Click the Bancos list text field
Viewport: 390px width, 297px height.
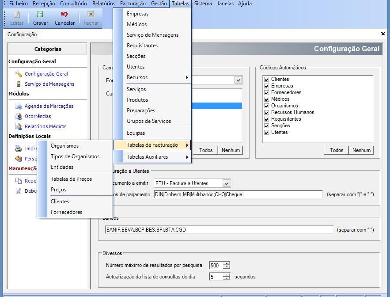pyautogui.click(x=219, y=230)
